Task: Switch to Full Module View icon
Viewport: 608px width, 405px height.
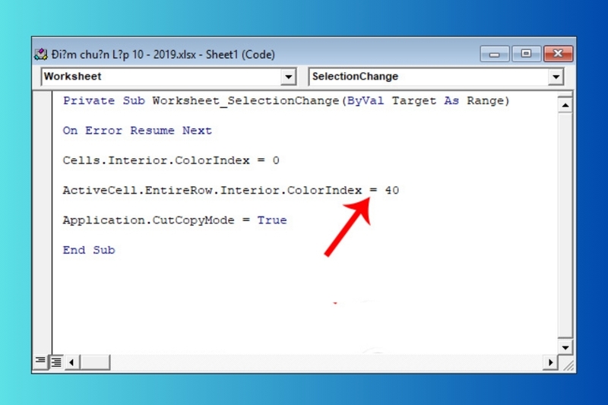Action: coord(56,362)
